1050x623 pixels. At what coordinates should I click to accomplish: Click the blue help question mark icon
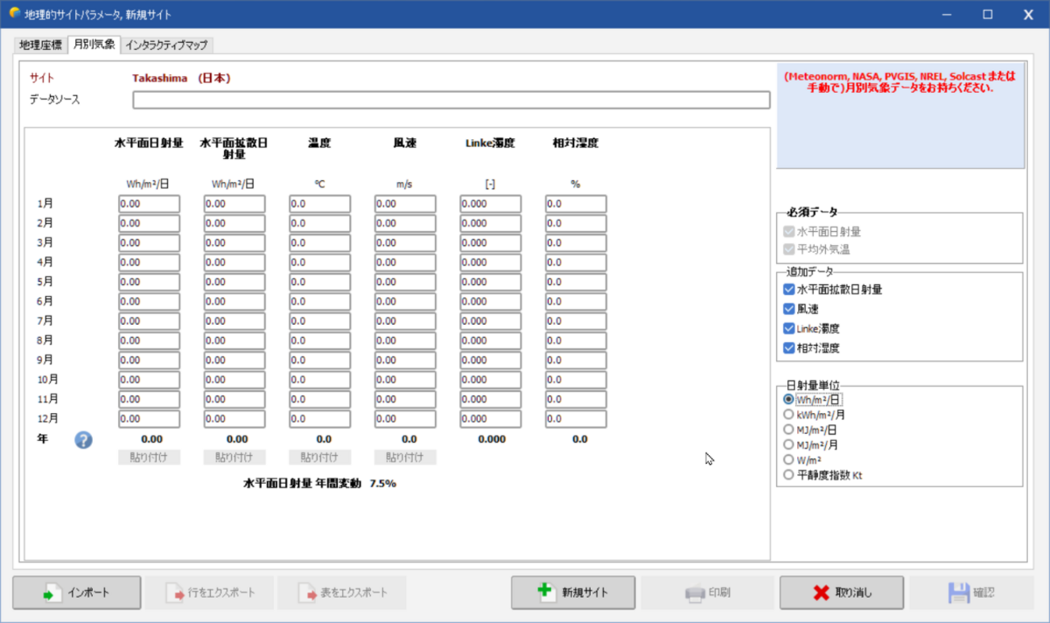tap(83, 440)
